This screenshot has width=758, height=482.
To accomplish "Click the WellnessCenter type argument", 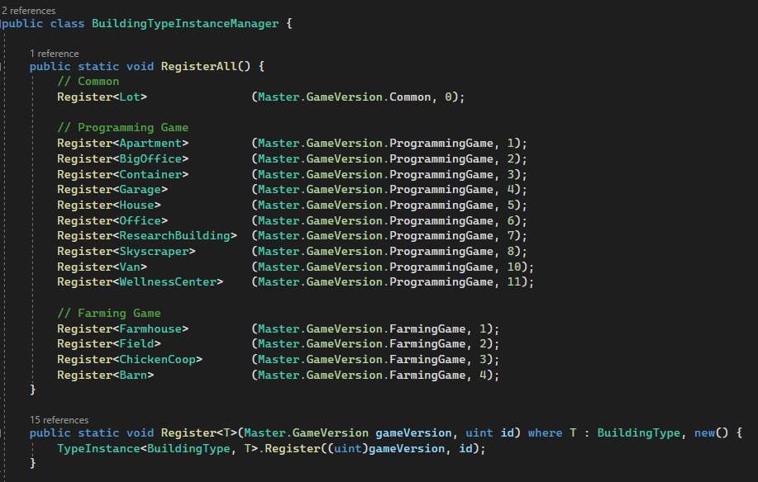I will pyautogui.click(x=168, y=281).
